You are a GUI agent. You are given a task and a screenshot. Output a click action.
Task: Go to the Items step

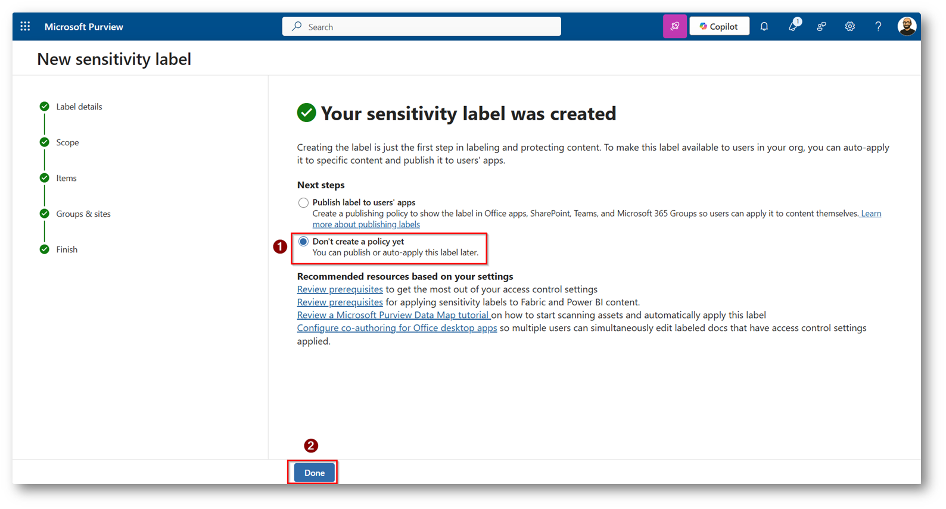(x=66, y=178)
